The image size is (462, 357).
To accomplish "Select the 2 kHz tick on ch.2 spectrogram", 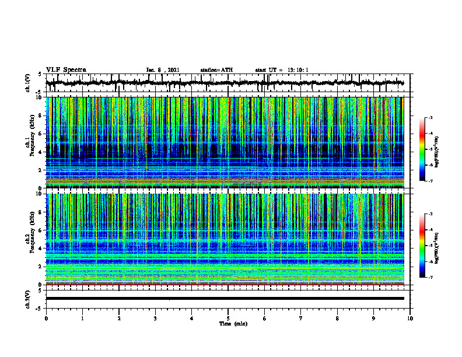I will (41, 267).
